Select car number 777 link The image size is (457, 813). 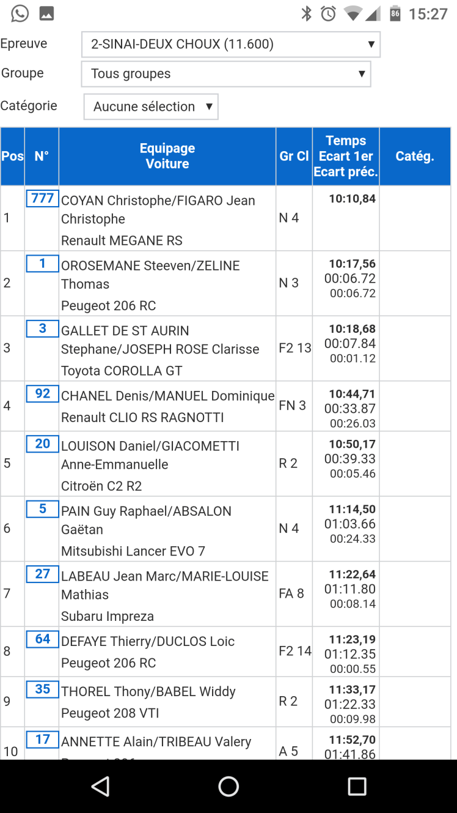42,199
